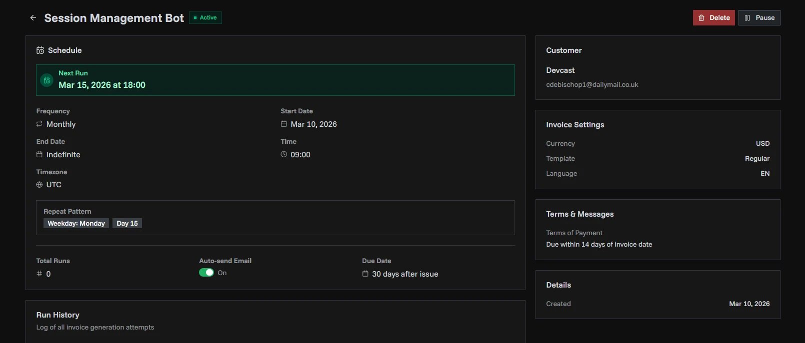Click the repeat arrows icon beside Monthly
The image size is (805, 343).
[x=39, y=124]
